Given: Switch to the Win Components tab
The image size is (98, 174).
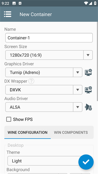Looking at the screenshot, I should [x=71, y=132].
